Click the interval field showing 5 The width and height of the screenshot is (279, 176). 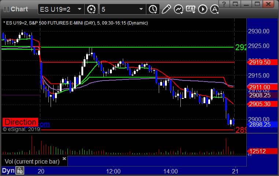pyautogui.click(x=123, y=9)
